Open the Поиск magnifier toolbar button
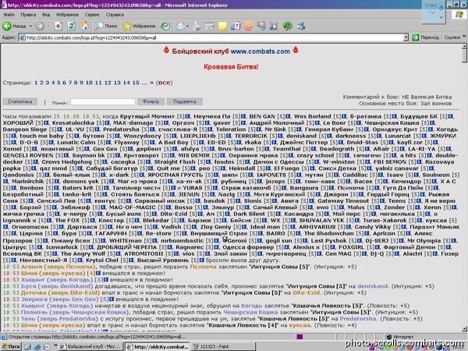The height and width of the screenshot is (351, 468). pos(106,27)
